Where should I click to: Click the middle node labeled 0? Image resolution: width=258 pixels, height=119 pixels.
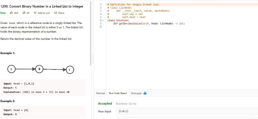coord(39,69)
